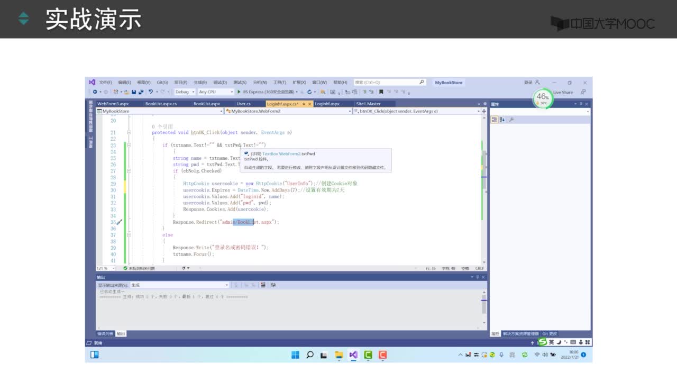Click the Visual Studio taskbar icon
Screen dimensions: 677x381
tap(353, 355)
